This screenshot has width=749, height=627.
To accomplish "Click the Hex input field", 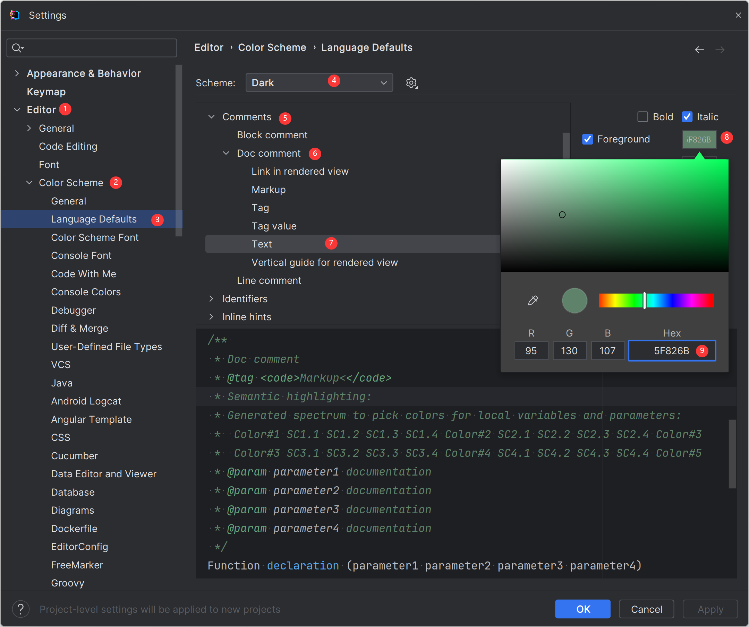I will click(672, 350).
